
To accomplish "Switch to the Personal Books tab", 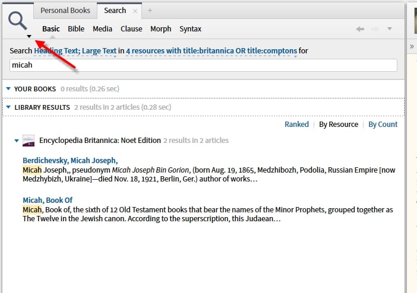I will (65, 11).
